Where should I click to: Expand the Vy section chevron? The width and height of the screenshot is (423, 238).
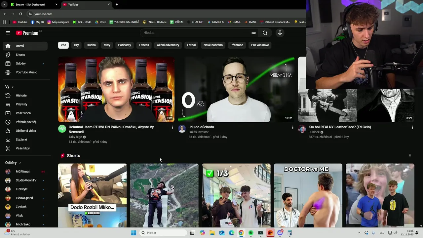point(13,87)
